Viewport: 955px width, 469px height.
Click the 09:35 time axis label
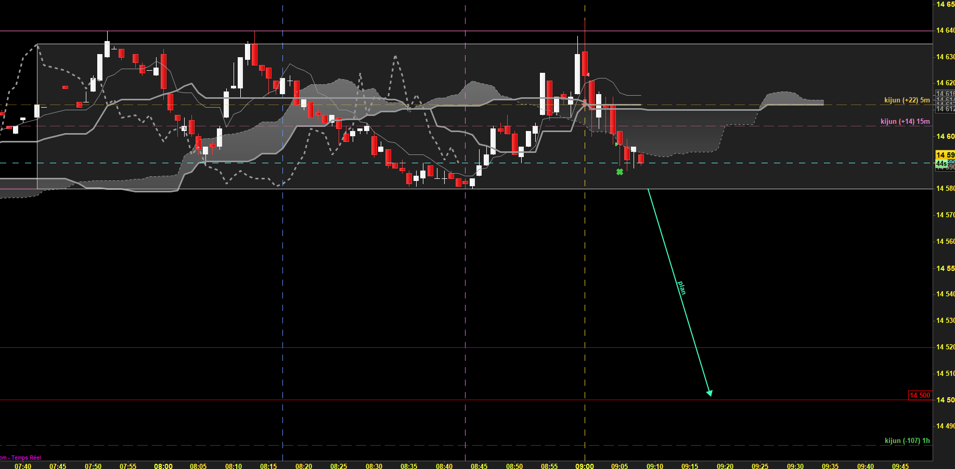[830, 466]
